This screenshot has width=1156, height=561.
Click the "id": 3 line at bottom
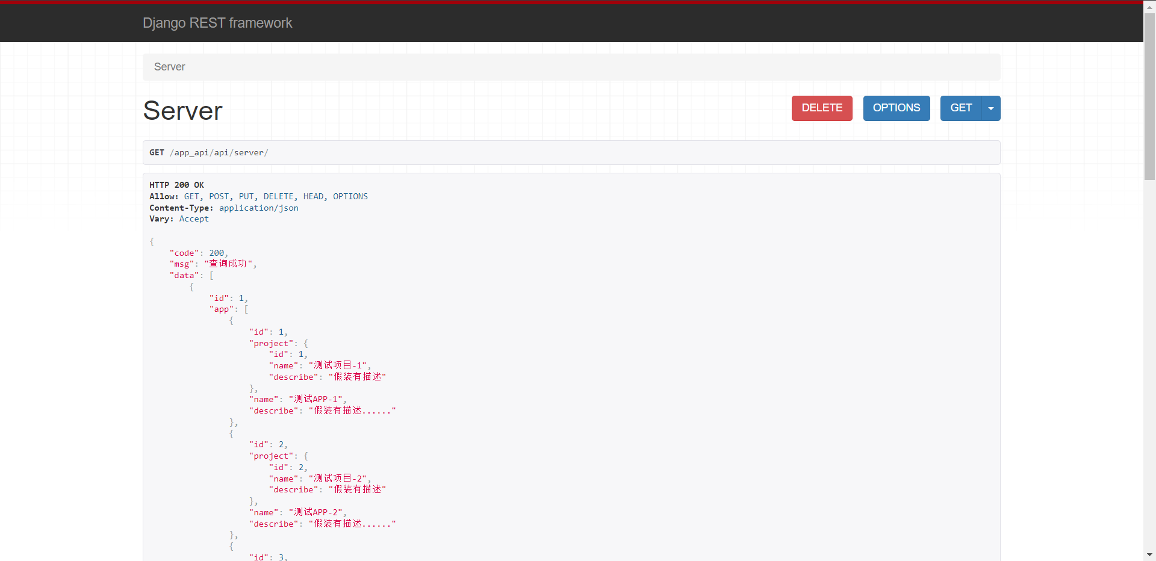pyautogui.click(x=269, y=557)
